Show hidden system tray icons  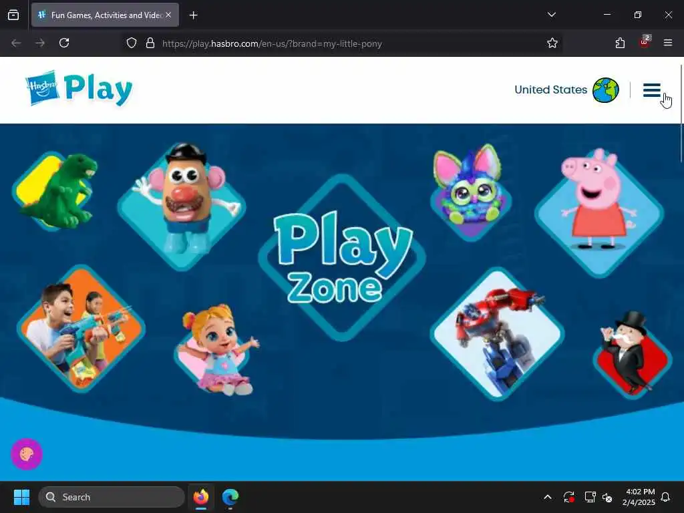pyautogui.click(x=548, y=497)
